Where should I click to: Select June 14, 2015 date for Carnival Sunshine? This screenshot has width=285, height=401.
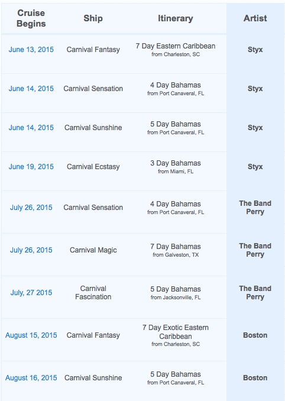pos(31,128)
